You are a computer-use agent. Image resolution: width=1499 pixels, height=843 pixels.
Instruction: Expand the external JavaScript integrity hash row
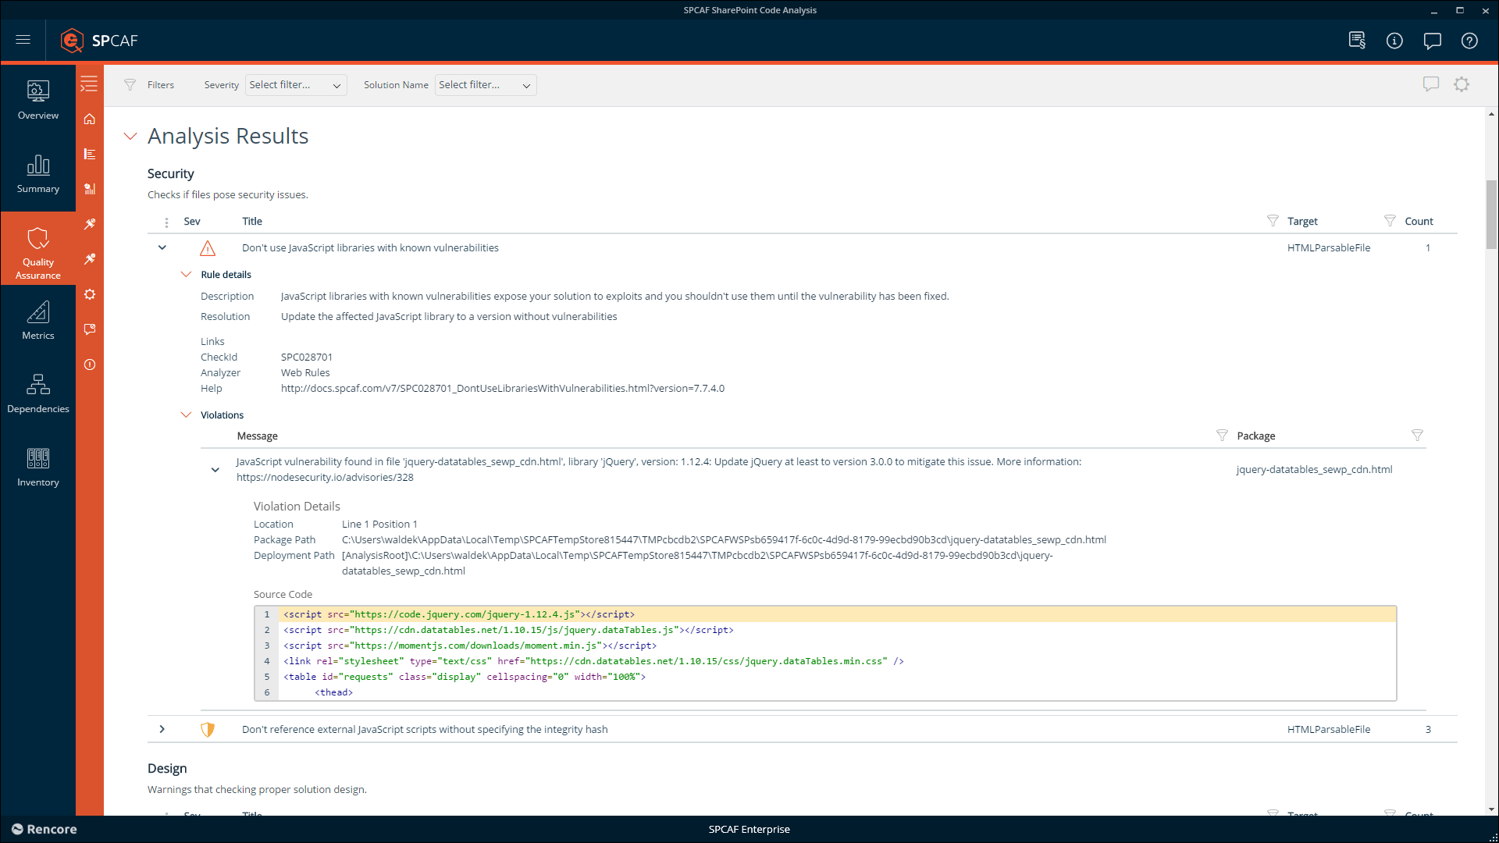click(x=162, y=729)
